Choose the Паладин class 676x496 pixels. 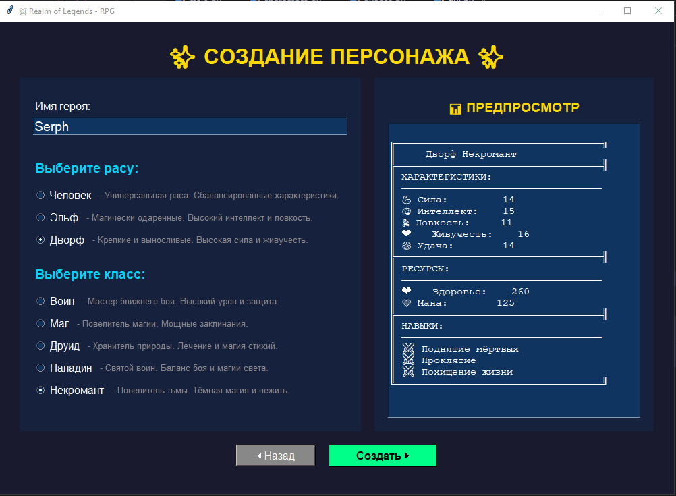[40, 367]
